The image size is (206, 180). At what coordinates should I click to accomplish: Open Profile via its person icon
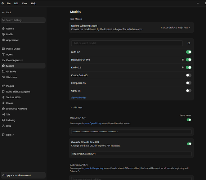(x=3, y=34)
